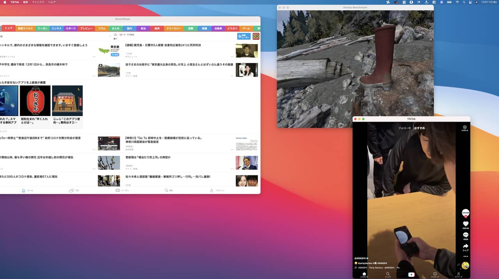
Task: Open the SmartNews weather icon at bottom
Action: 72,191
